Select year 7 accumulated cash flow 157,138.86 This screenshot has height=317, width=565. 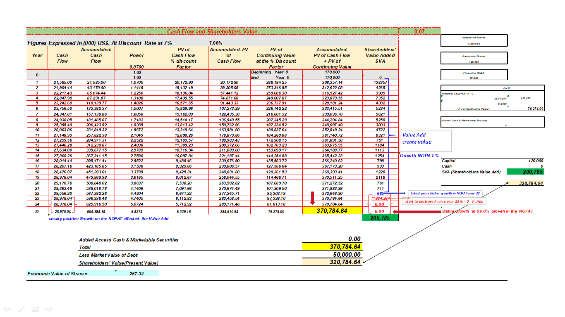click(x=96, y=114)
